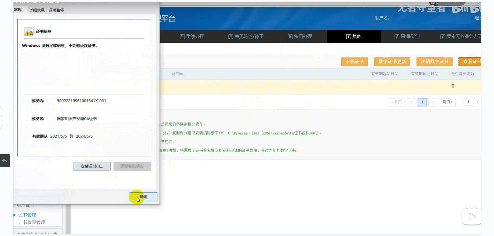Select the certificate row showing 否
Image resolution: width=494 pixels, height=236 pixels.
click(320, 86)
